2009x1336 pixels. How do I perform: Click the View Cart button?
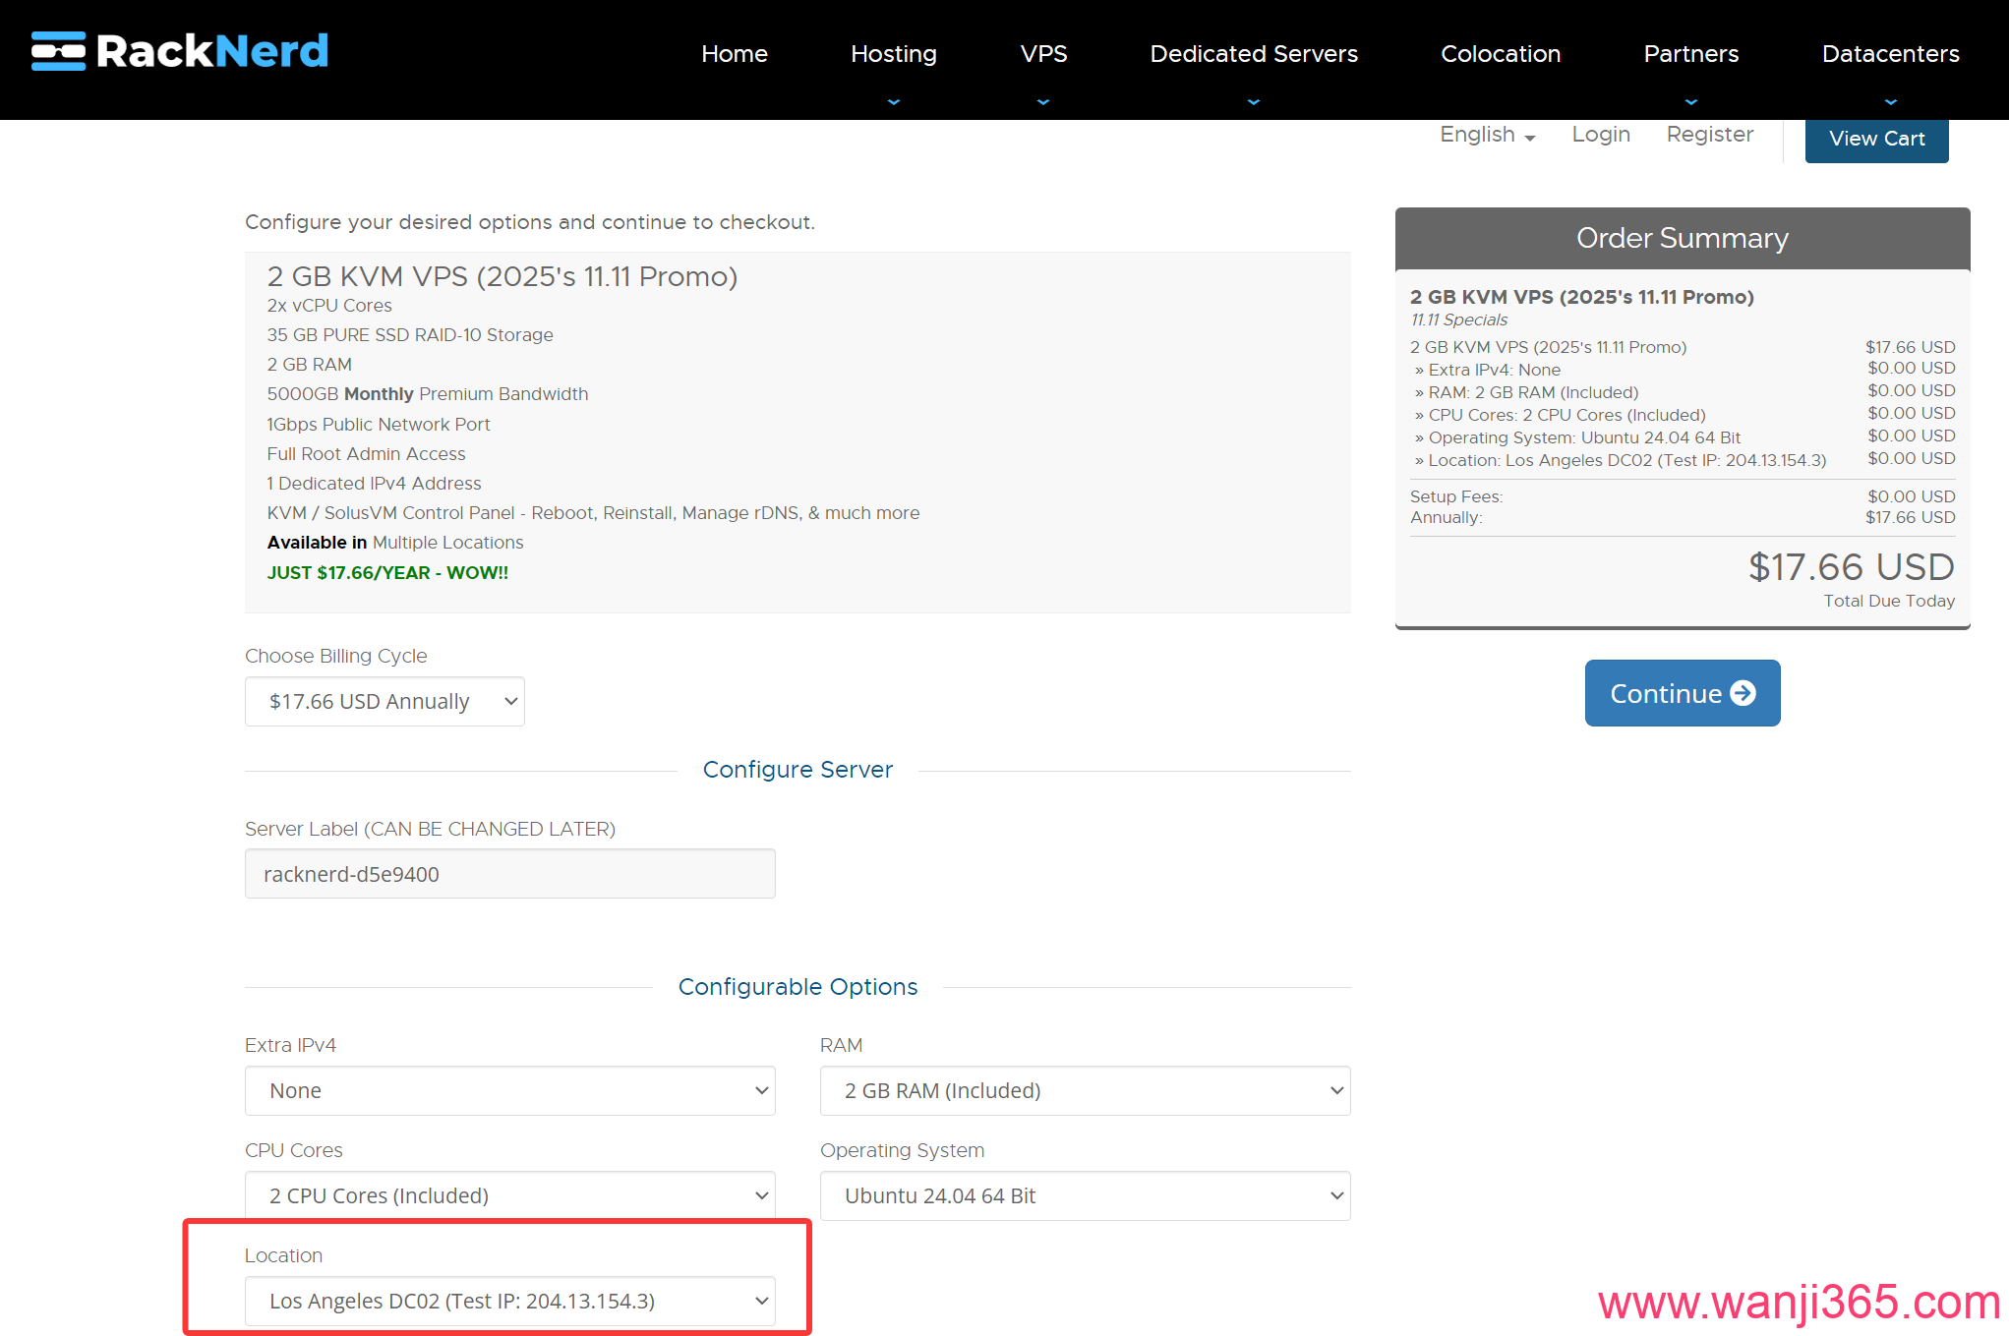[x=1876, y=139]
